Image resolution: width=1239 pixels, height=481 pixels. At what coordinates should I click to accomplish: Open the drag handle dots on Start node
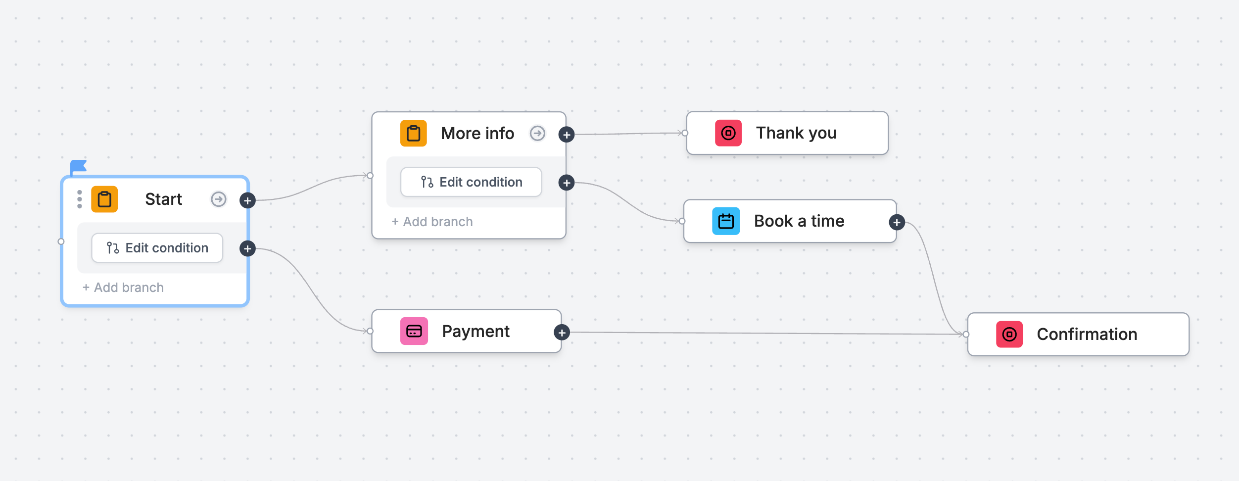80,199
